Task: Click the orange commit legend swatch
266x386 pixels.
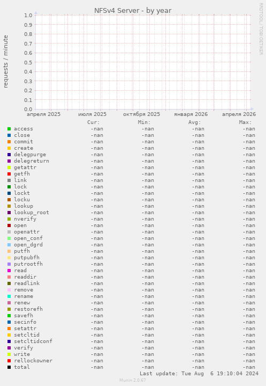Action: (x=9, y=142)
